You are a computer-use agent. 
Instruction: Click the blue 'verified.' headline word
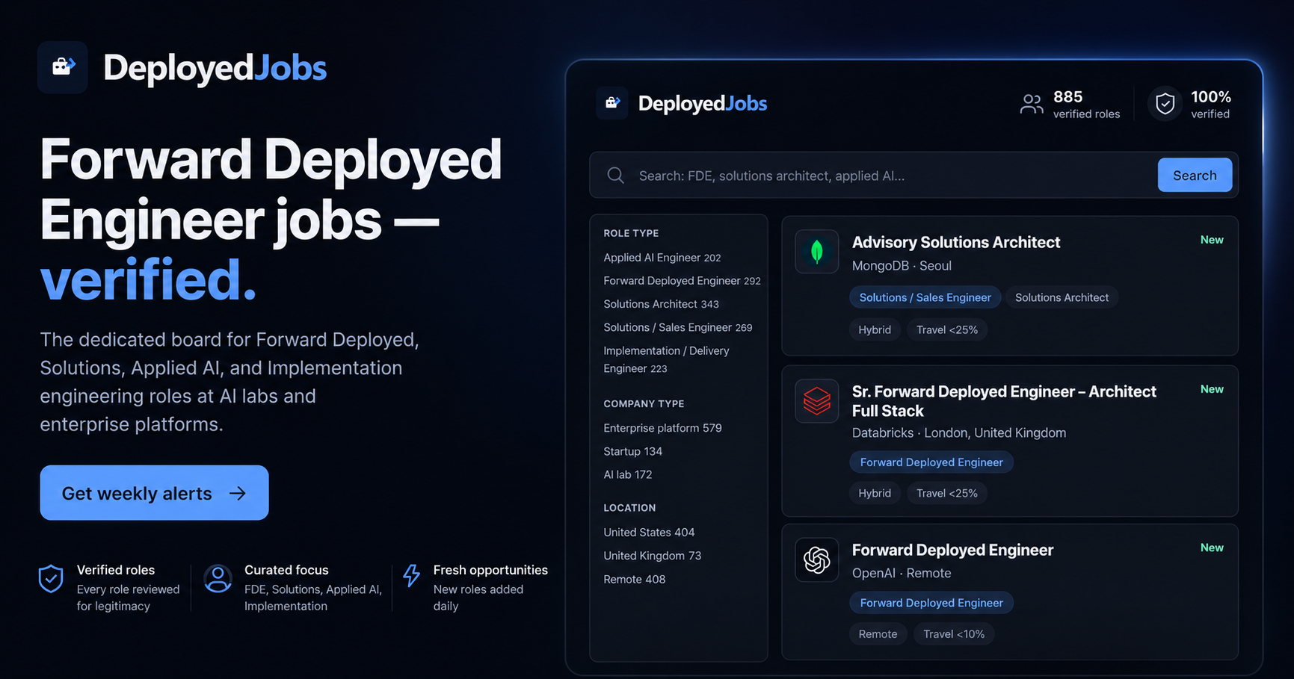tap(148, 279)
